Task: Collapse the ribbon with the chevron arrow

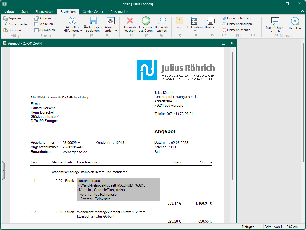Action: coord(302,12)
